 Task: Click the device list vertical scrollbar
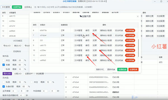[138, 48]
